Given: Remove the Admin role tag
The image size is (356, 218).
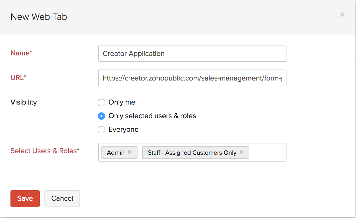Looking at the screenshot, I should point(129,152).
